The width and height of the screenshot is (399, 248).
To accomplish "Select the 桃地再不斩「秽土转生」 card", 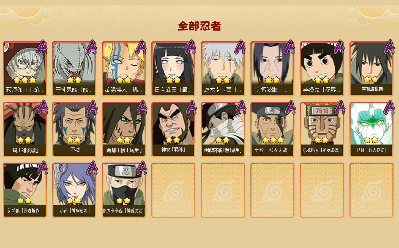I will [x=223, y=130].
